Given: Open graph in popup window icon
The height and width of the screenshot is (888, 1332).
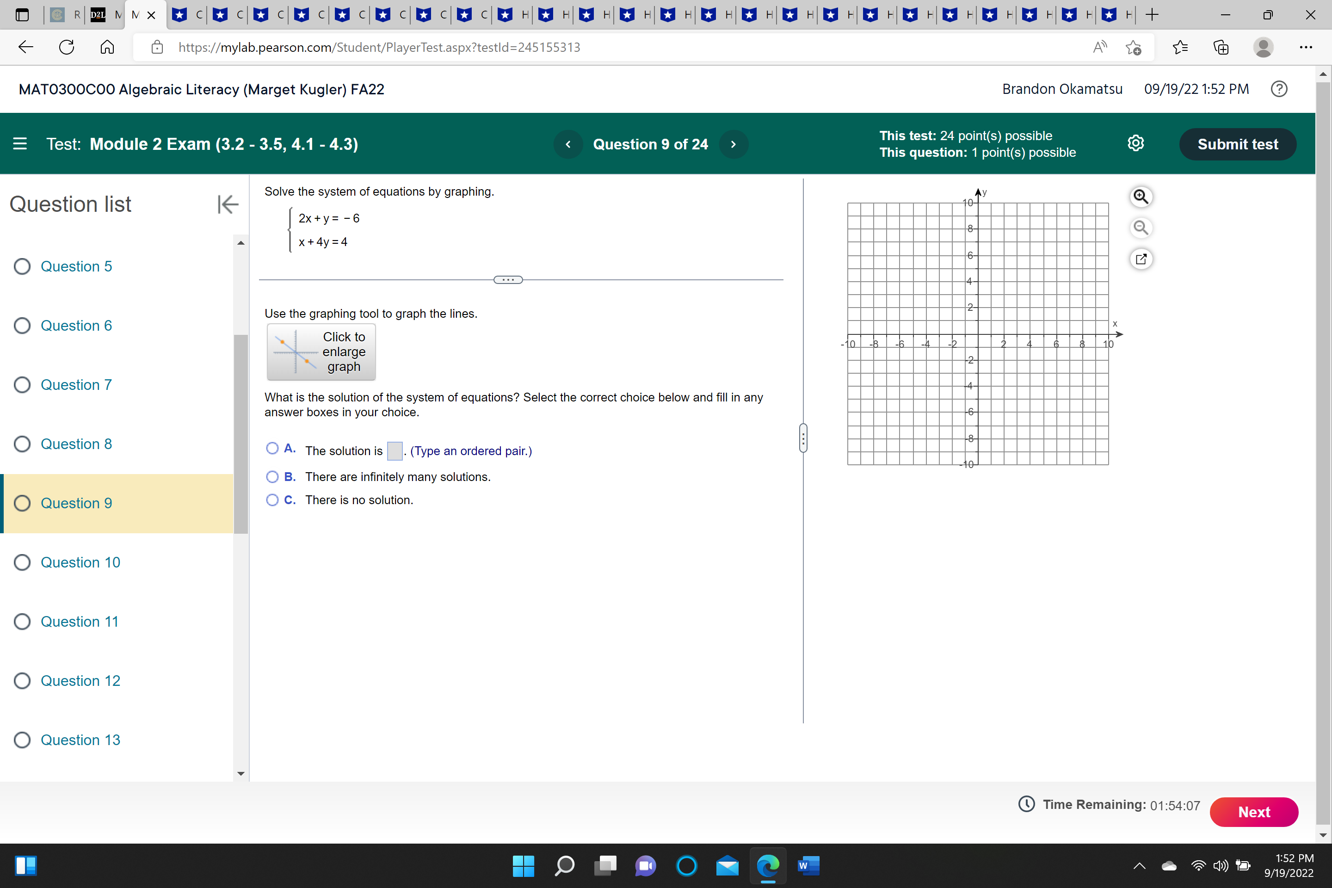Looking at the screenshot, I should [x=1141, y=259].
